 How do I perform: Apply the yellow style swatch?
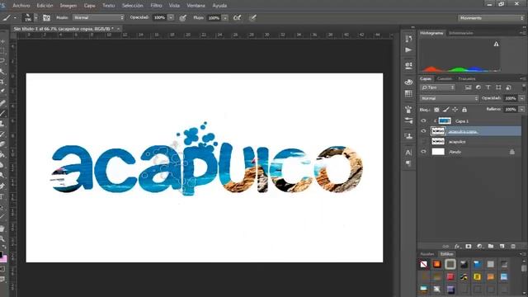pos(477,277)
